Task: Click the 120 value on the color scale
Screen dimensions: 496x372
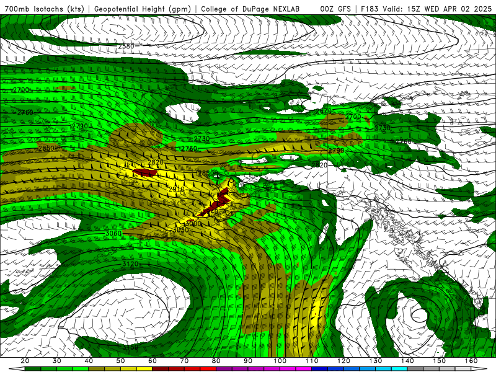Action: tap(344, 361)
